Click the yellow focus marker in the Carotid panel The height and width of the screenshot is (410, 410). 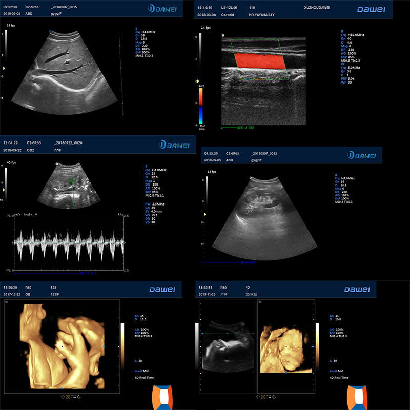[198, 81]
